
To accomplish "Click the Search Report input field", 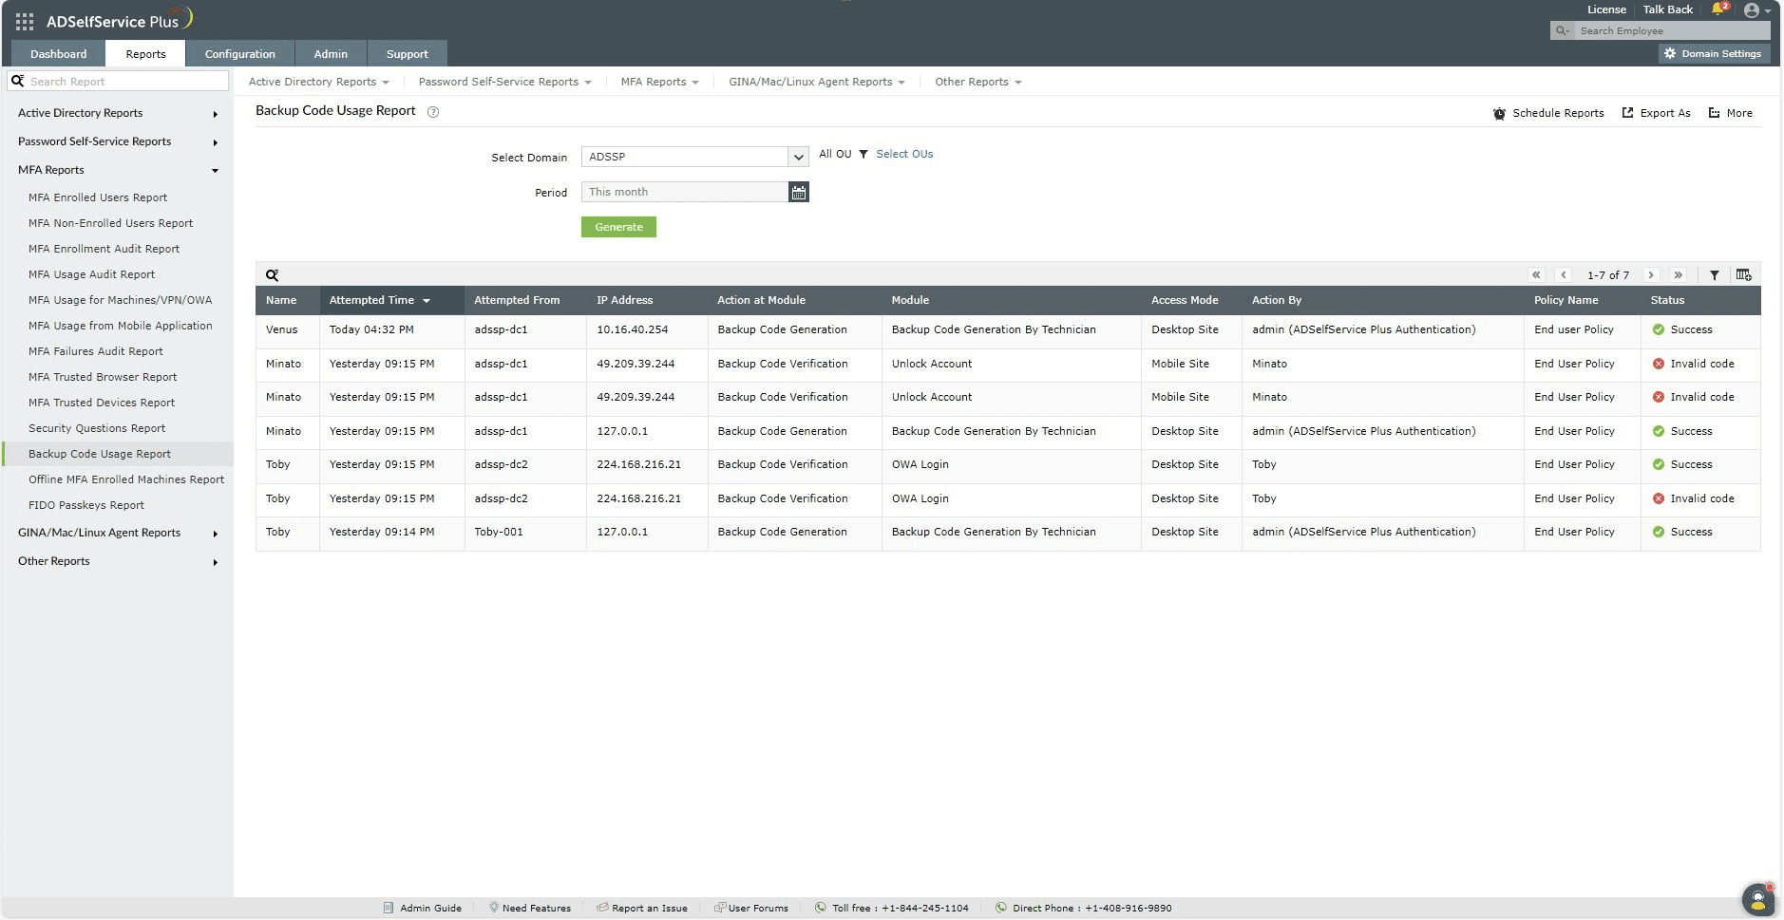I will (119, 82).
